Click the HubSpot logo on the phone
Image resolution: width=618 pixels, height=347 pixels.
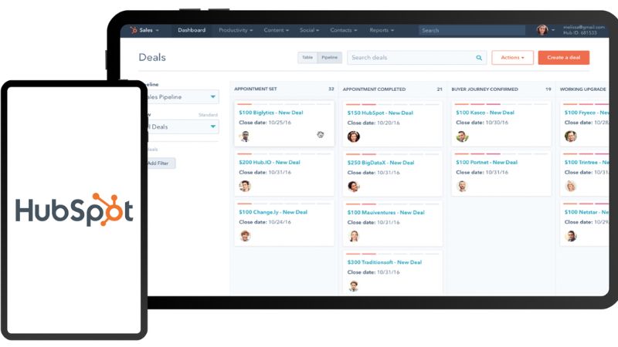pyautogui.click(x=74, y=210)
